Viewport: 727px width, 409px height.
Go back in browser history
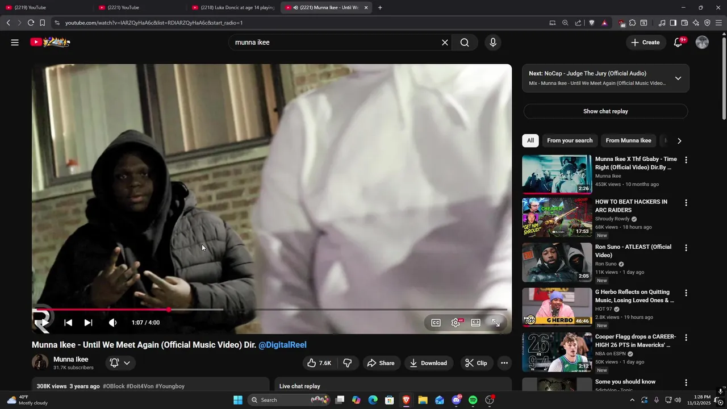[8, 23]
